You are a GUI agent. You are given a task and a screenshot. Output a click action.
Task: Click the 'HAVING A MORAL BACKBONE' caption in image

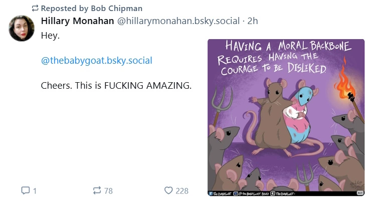tap(288, 48)
